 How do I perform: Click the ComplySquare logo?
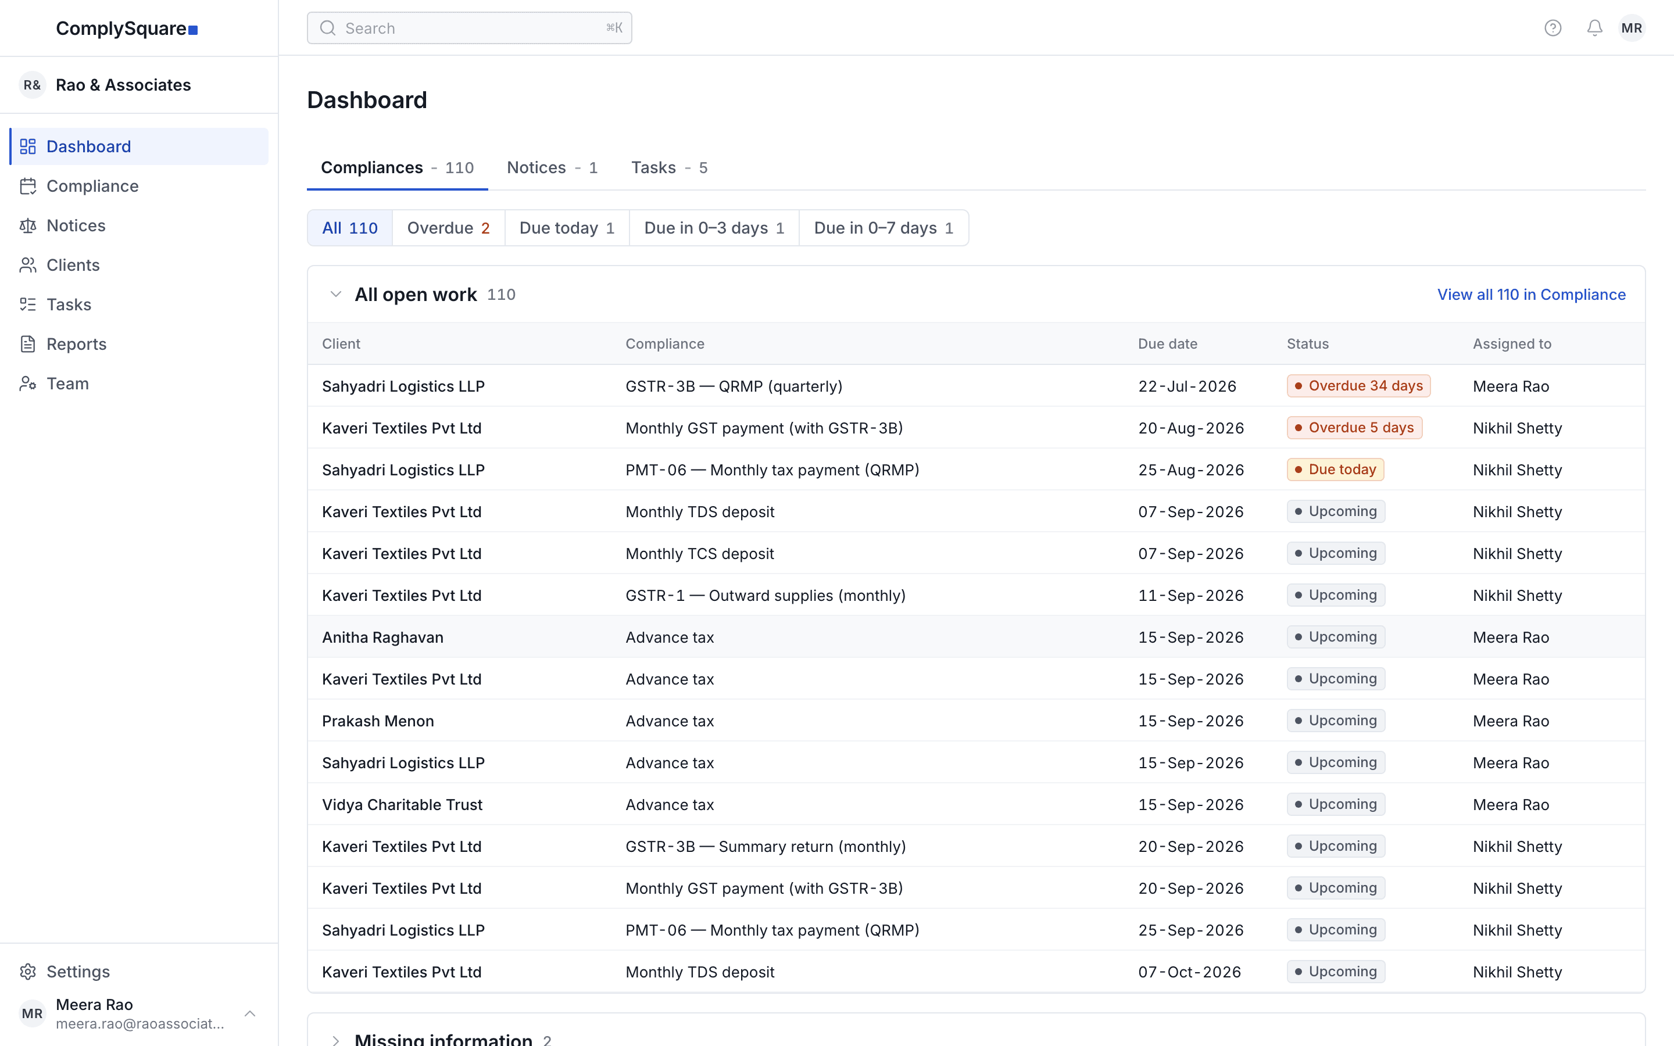point(127,28)
